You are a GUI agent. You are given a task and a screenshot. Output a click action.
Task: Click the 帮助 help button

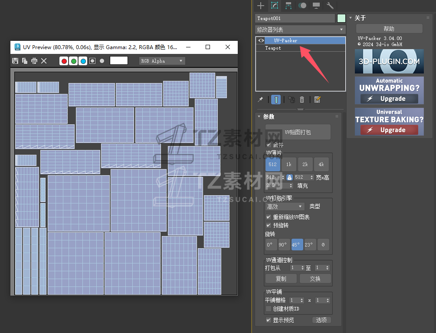(x=389, y=29)
